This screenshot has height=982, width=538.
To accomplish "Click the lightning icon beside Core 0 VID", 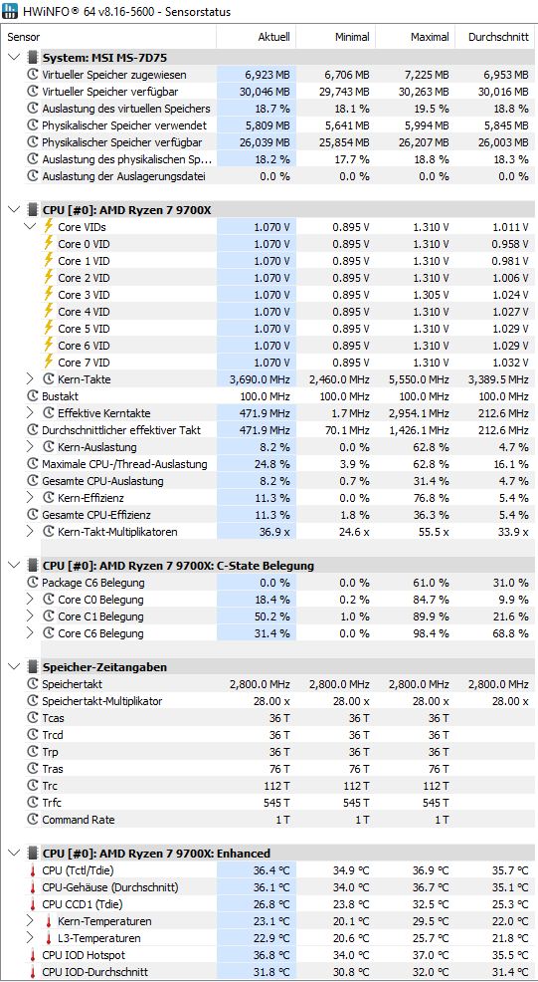I will (48, 244).
